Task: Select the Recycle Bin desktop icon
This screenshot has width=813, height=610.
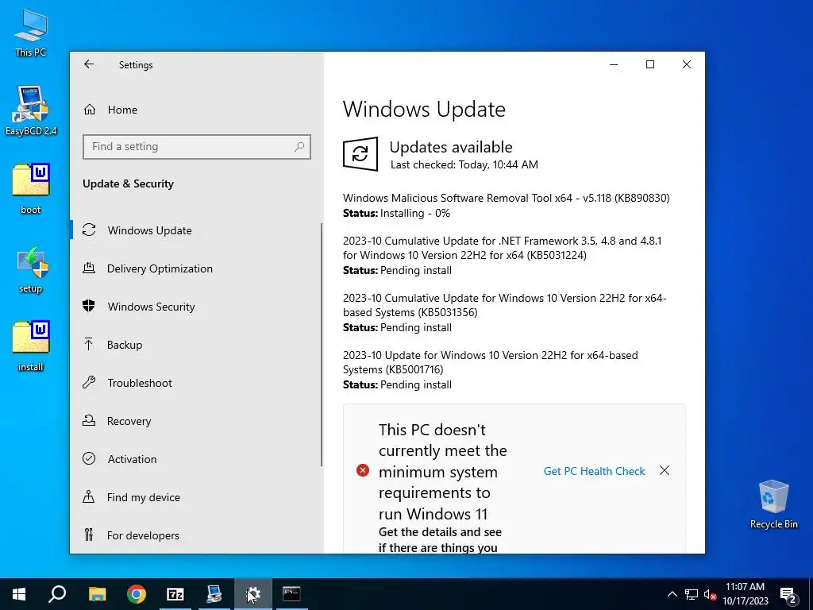Action: click(x=773, y=504)
